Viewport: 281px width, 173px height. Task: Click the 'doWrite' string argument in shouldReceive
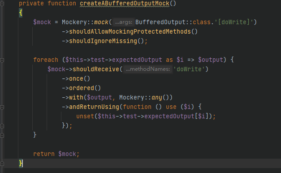189,69
